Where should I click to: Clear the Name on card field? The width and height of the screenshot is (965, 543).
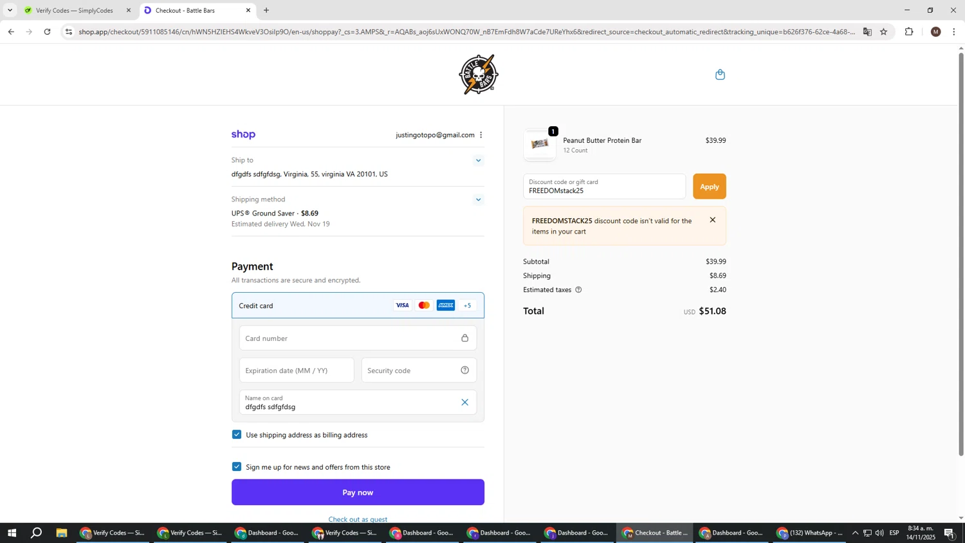(x=464, y=403)
